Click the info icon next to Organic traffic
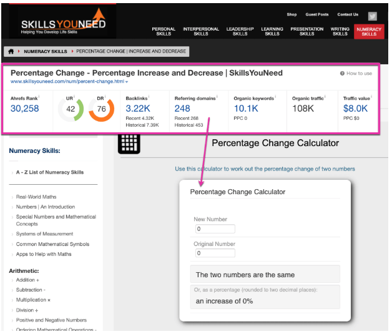392x334 pixels. pyautogui.click(x=325, y=97)
